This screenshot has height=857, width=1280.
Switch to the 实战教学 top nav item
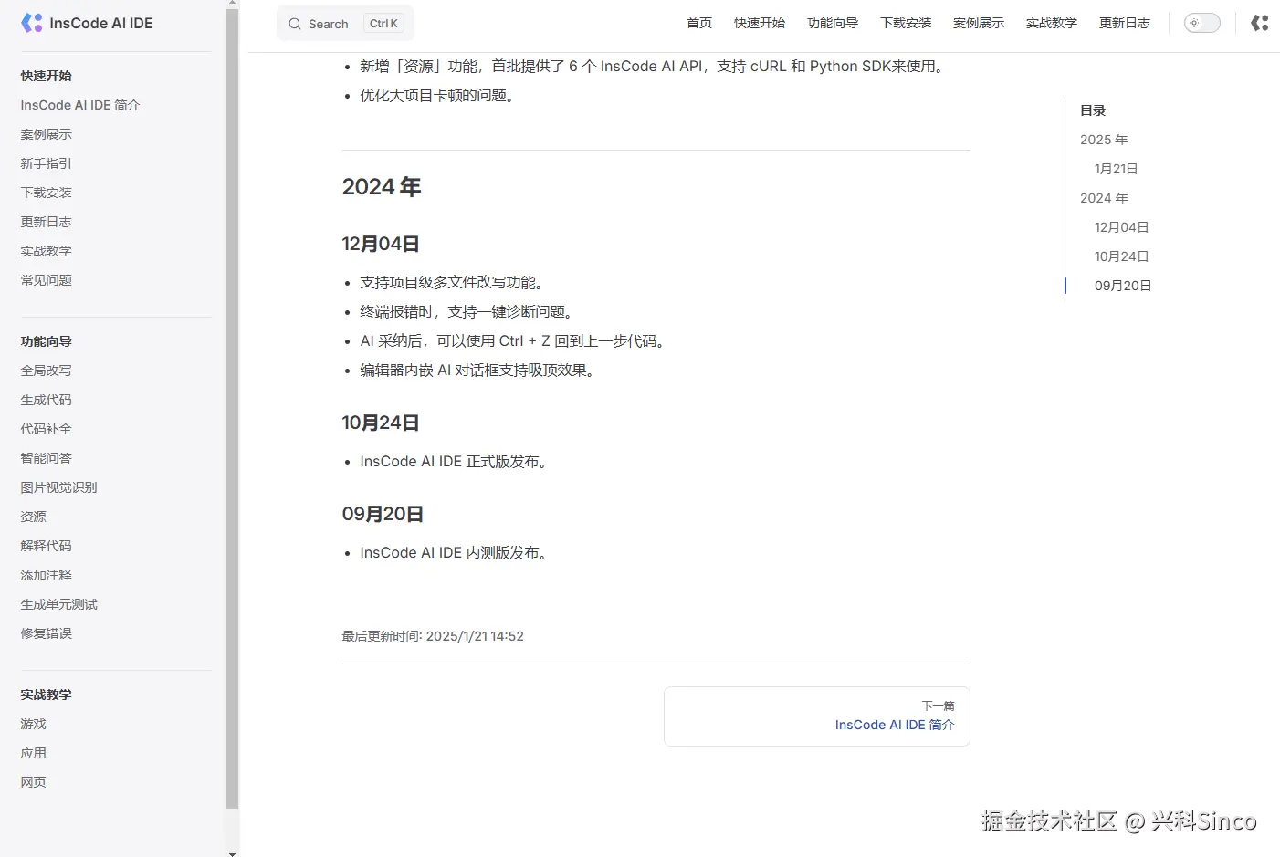(1051, 23)
